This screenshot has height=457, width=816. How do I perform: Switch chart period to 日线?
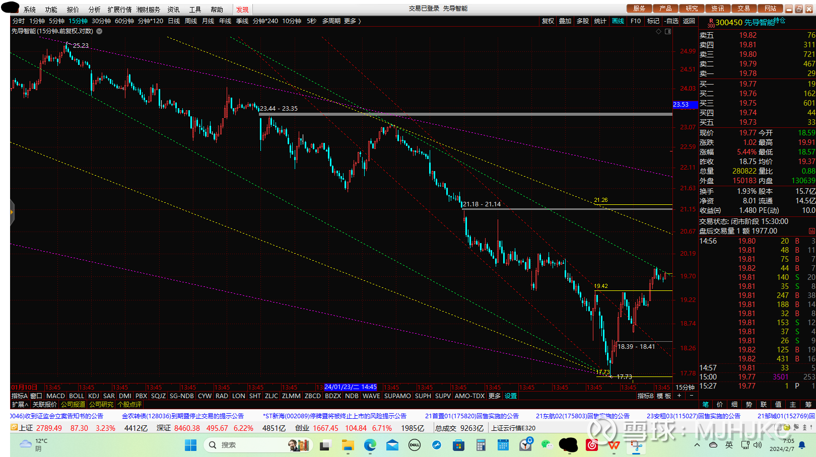[174, 21]
